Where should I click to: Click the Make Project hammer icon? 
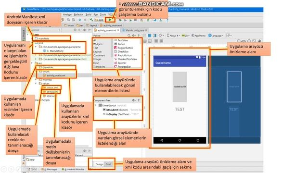tap(91, 20)
